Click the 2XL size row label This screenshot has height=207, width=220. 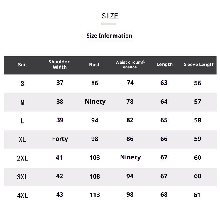coord(23,158)
